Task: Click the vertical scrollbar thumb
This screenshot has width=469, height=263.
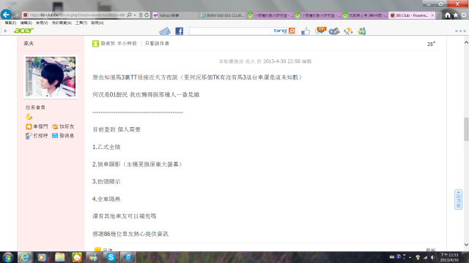Action: pyautogui.click(x=466, y=129)
